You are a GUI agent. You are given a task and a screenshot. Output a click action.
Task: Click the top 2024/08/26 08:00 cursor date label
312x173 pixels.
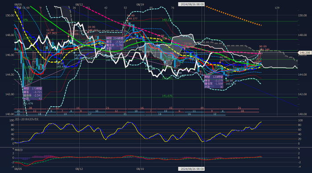point(191,4)
